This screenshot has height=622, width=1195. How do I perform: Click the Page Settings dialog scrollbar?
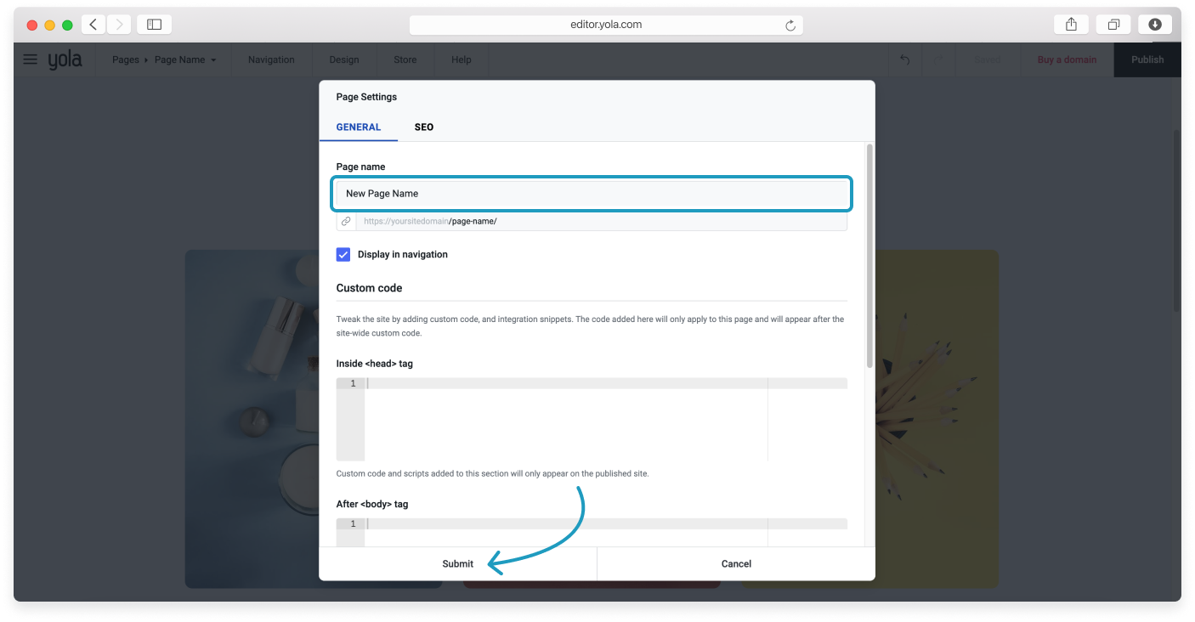click(x=869, y=255)
